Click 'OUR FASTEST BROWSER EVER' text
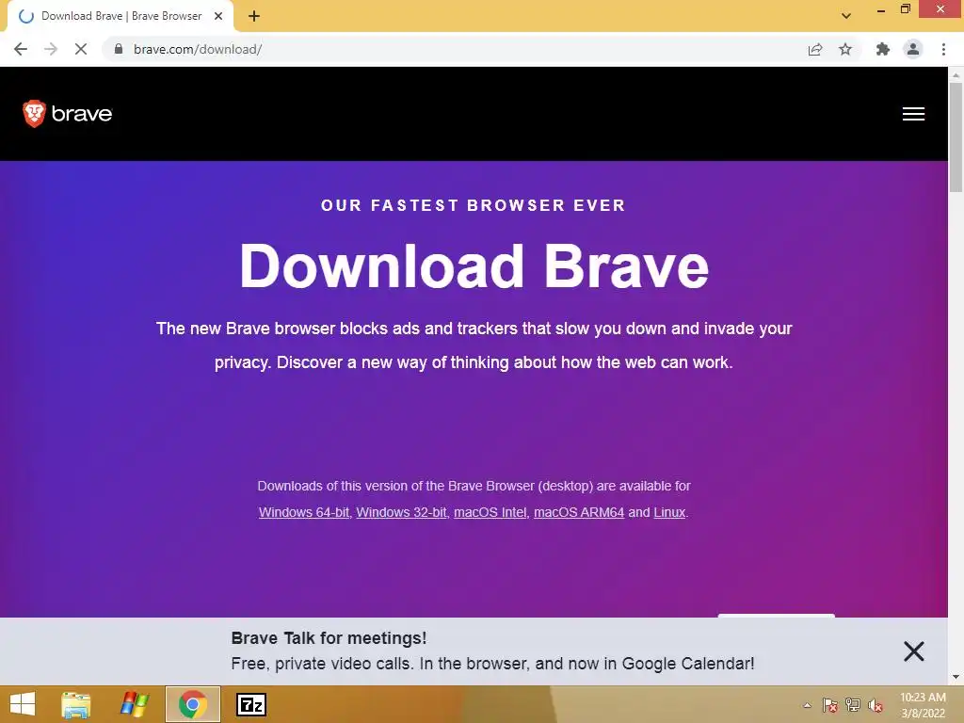 474,205
